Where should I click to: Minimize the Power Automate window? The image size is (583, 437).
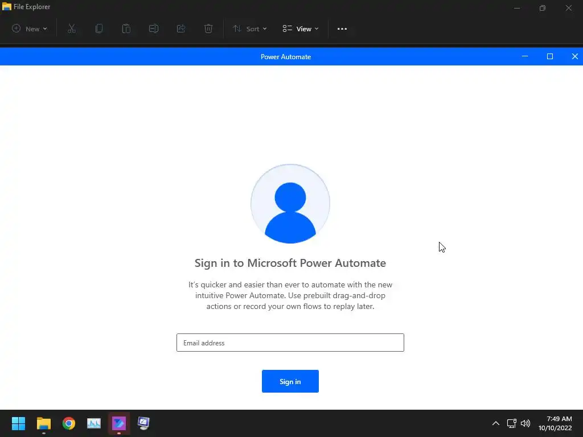(x=525, y=56)
